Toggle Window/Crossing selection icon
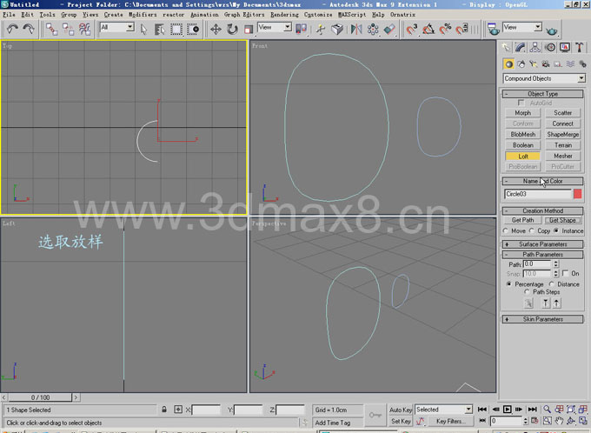The image size is (591, 433). click(193, 29)
